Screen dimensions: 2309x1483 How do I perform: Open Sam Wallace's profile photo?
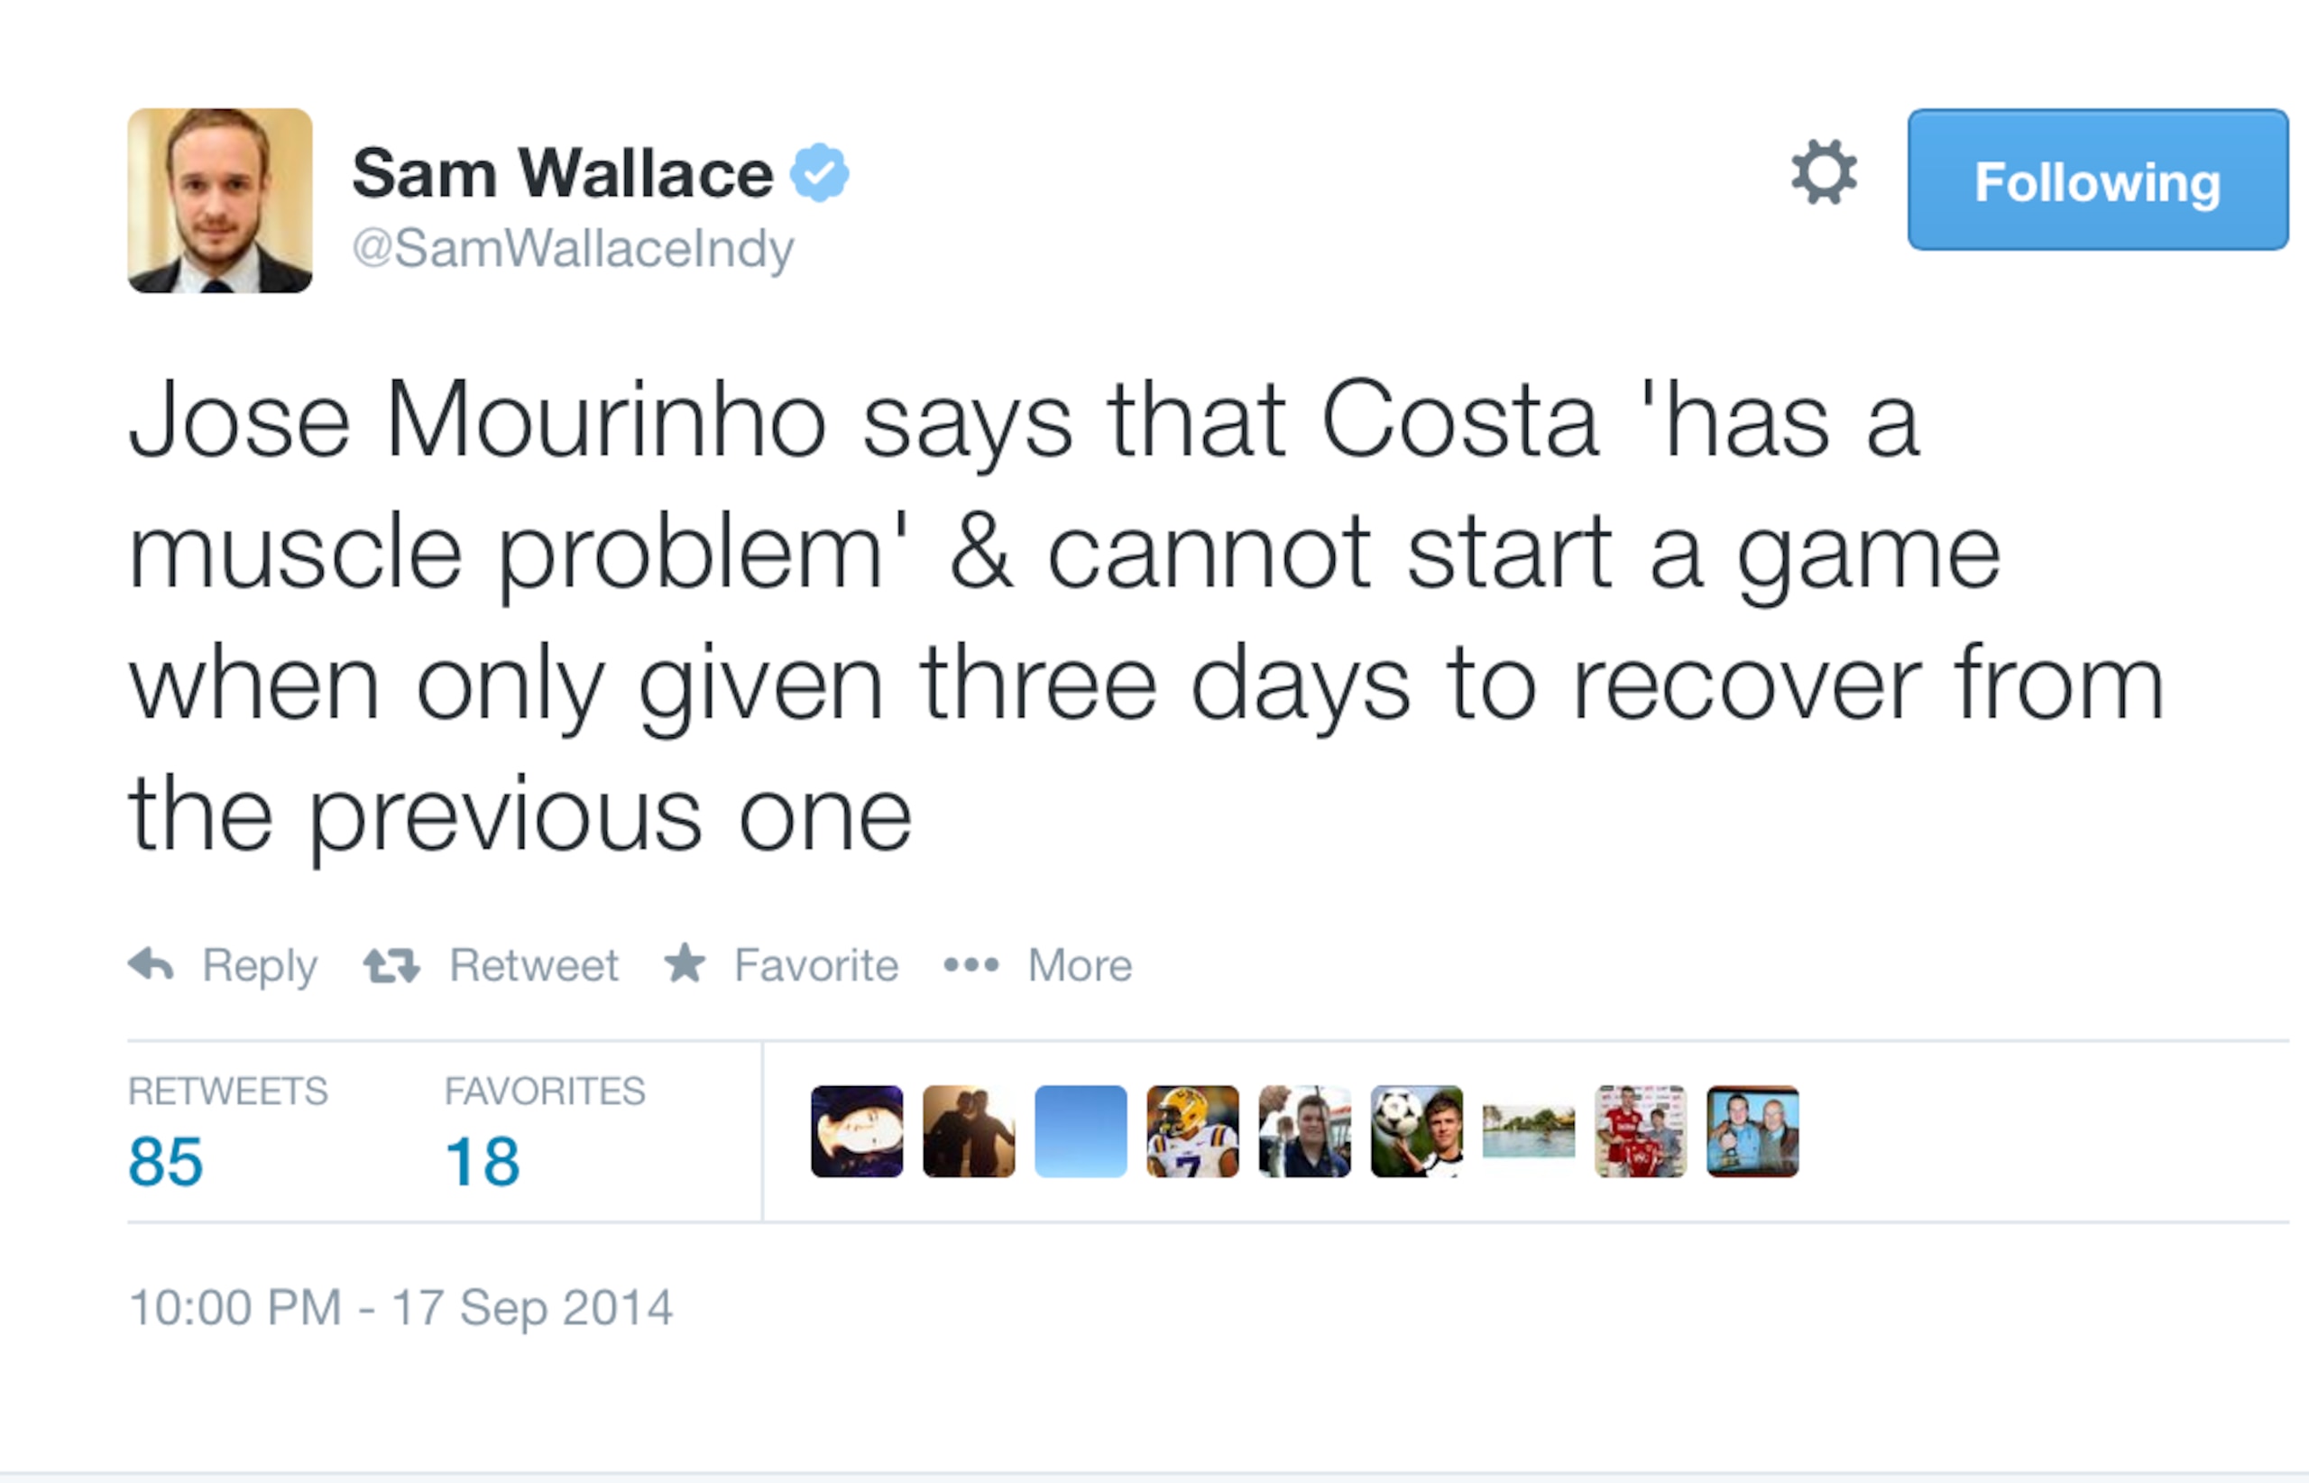pyautogui.click(x=220, y=200)
